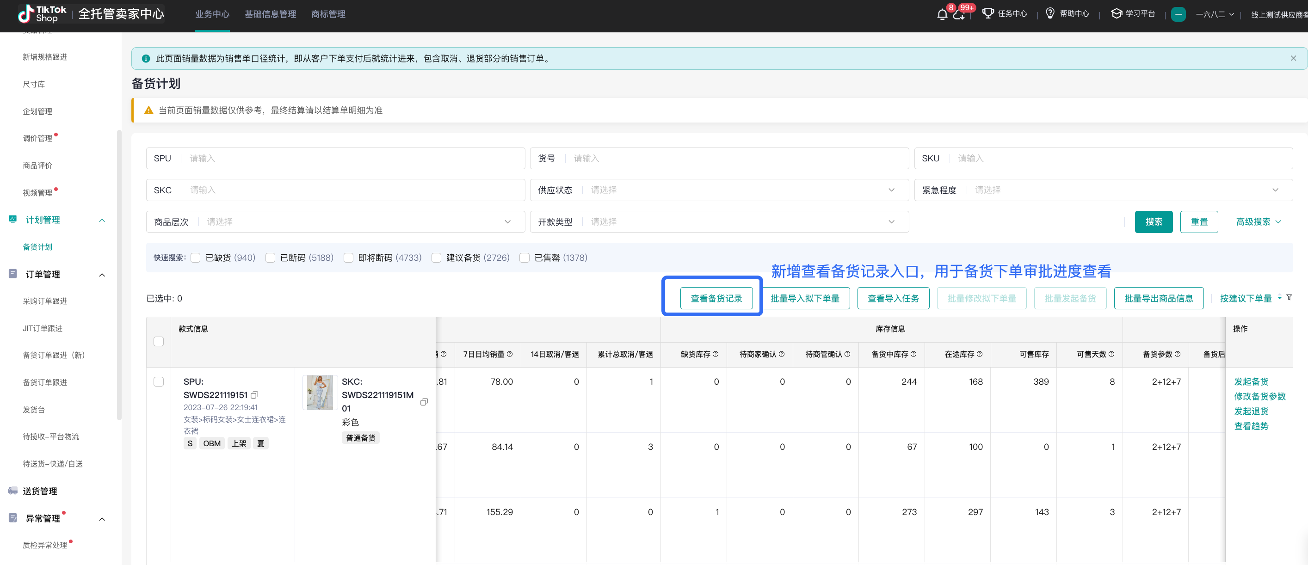Click help icon beside 缺货库存
Screen dimensions: 1308x565
(x=716, y=354)
